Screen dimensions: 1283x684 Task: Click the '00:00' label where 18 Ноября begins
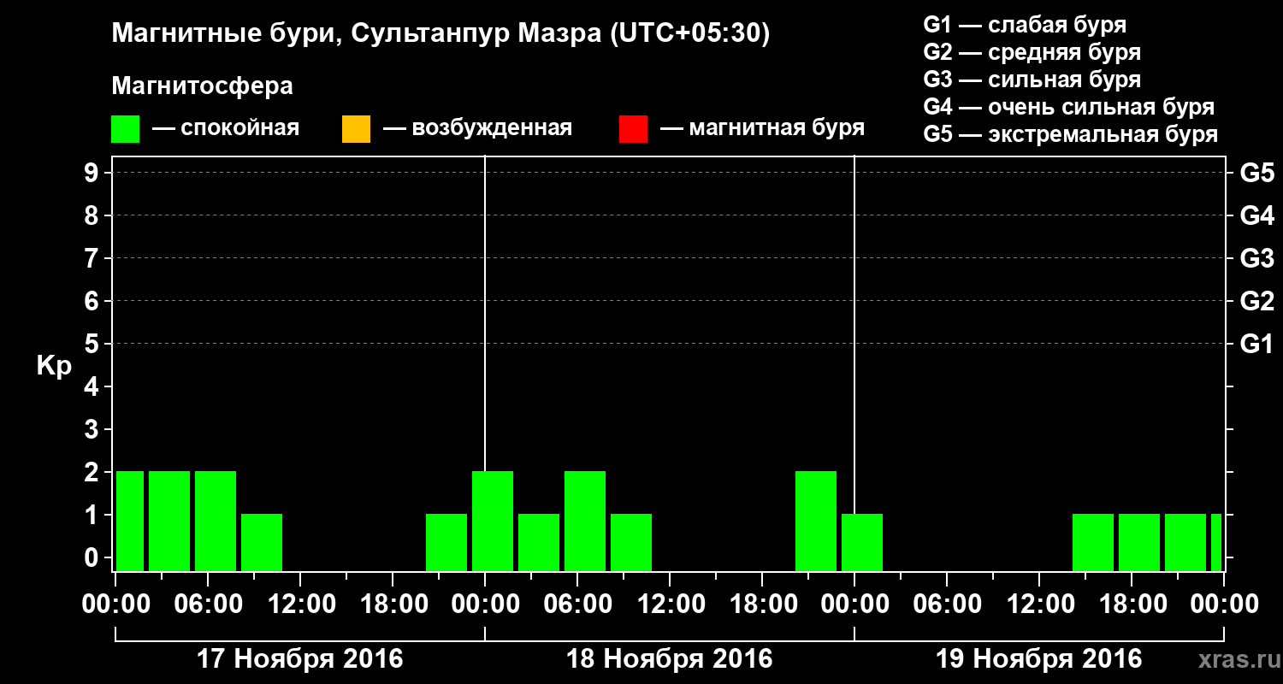click(x=485, y=604)
